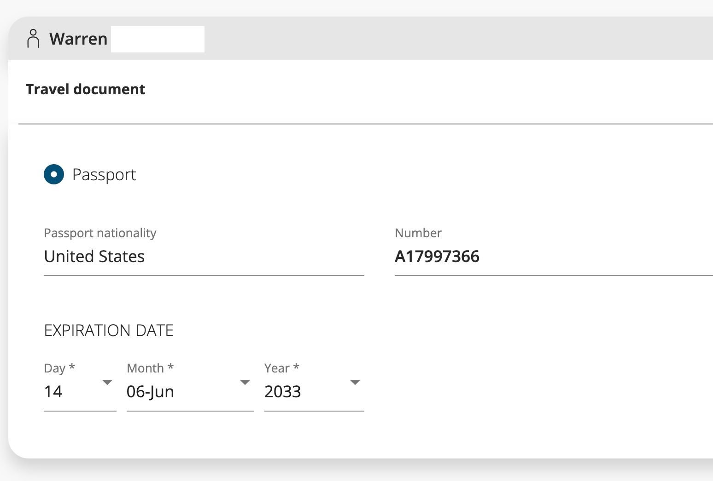Click the Warren name label
Viewport: 713px width, 481px height.
click(x=78, y=39)
